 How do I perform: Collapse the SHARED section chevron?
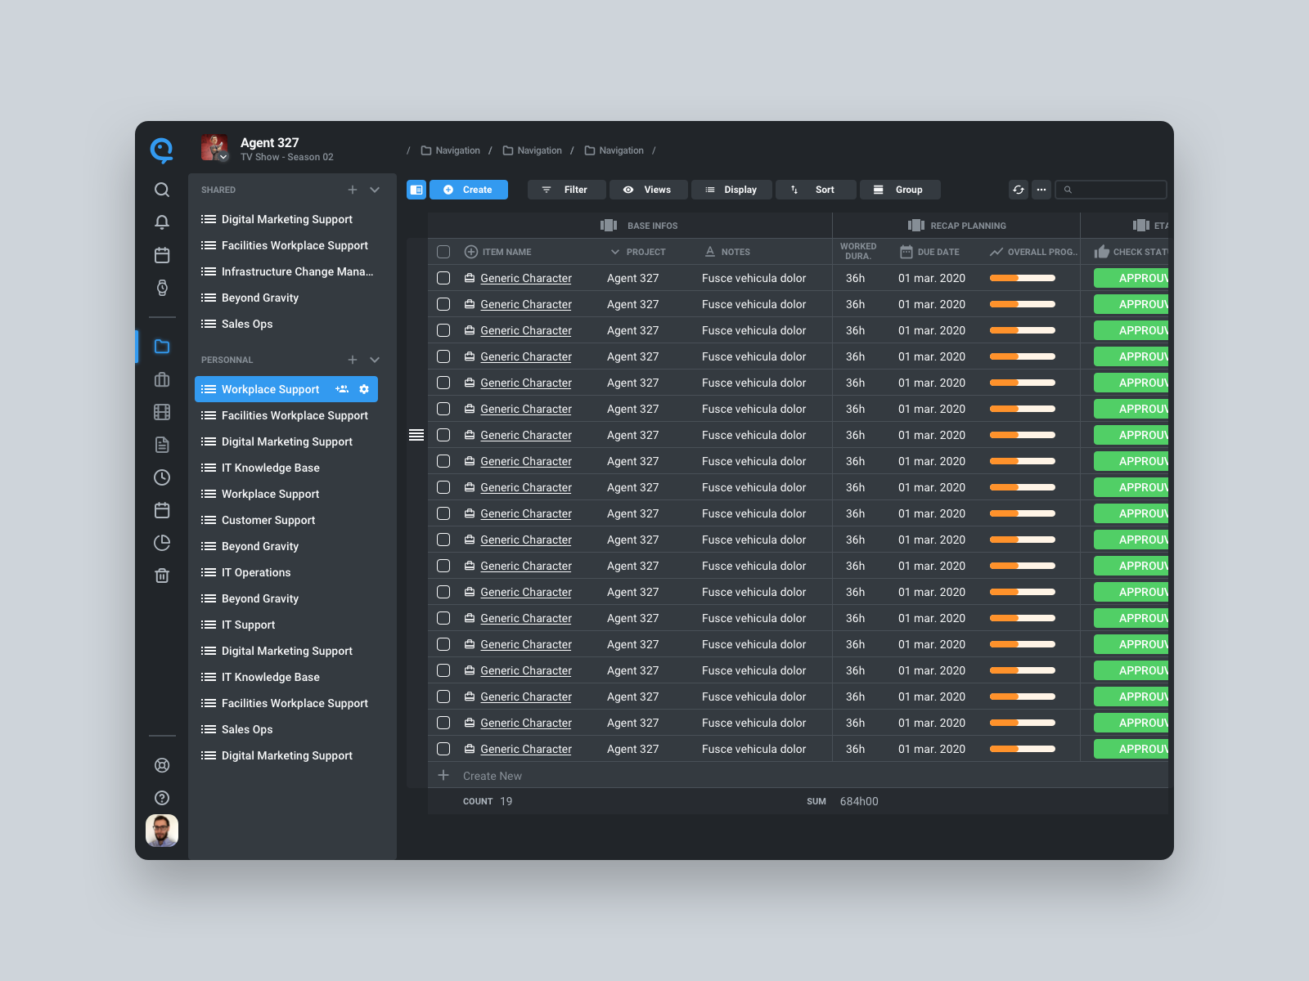375,189
